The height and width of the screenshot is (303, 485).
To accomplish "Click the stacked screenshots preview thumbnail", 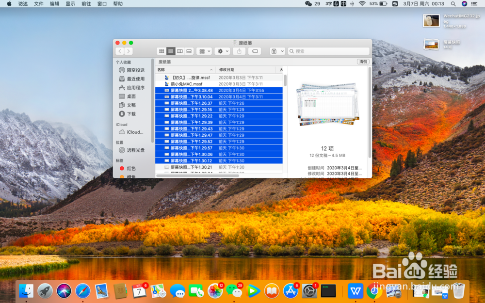I will [327, 104].
